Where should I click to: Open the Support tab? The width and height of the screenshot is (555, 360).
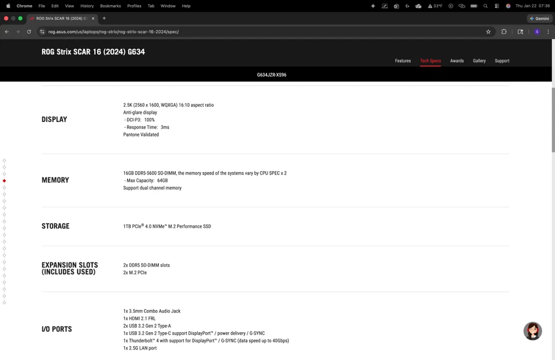pos(502,61)
